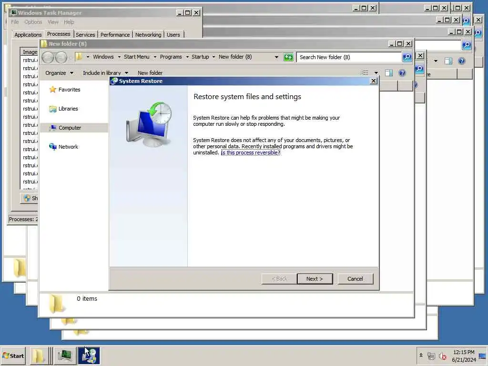The height and width of the screenshot is (366, 488).
Task: Click the preview pane icon in the background Explorer window
Action: click(448, 61)
